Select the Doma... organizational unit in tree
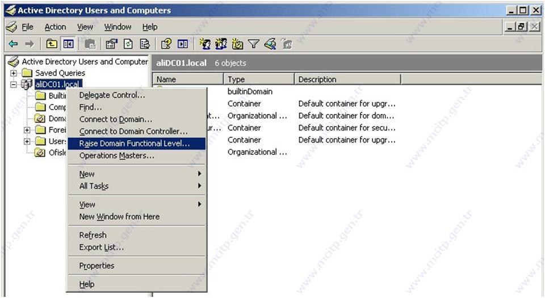545x298 pixels. point(57,119)
